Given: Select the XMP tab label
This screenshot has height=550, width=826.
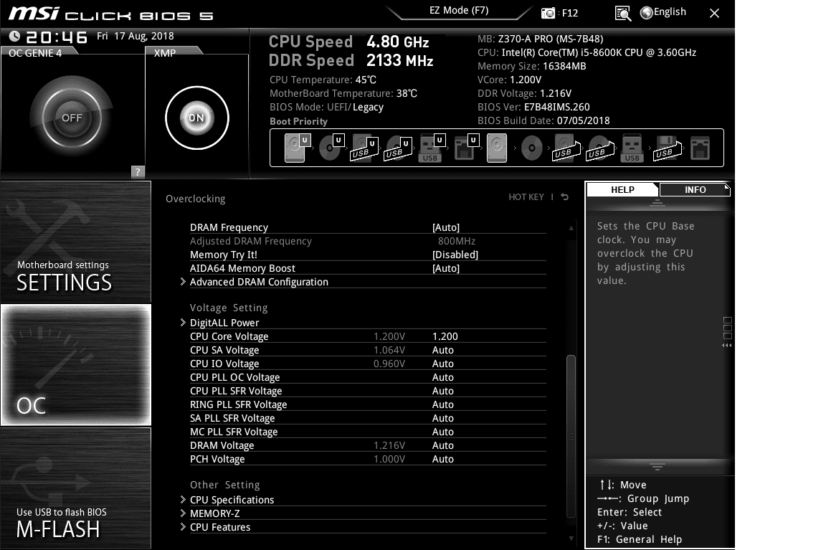Looking at the screenshot, I should coord(165,53).
